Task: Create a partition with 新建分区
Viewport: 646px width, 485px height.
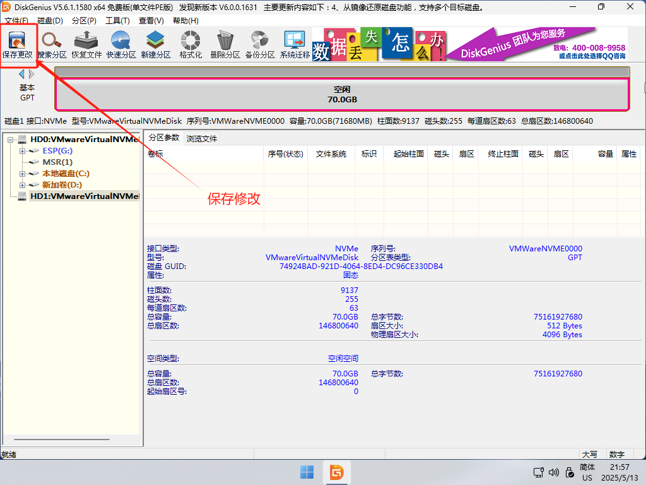Action: pos(156,45)
